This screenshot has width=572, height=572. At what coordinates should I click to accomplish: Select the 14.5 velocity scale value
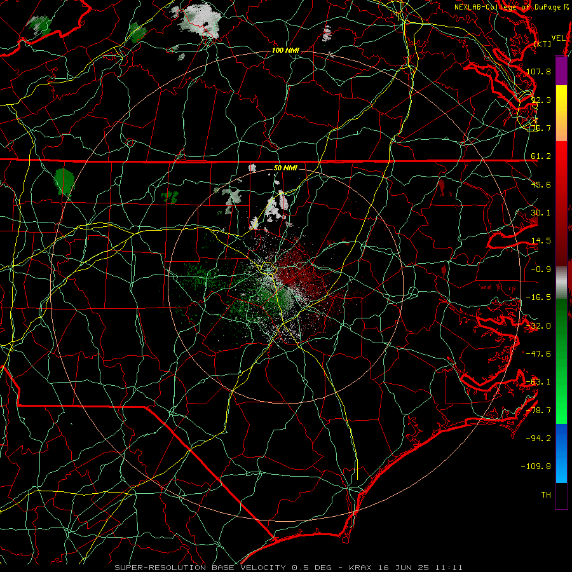click(541, 241)
